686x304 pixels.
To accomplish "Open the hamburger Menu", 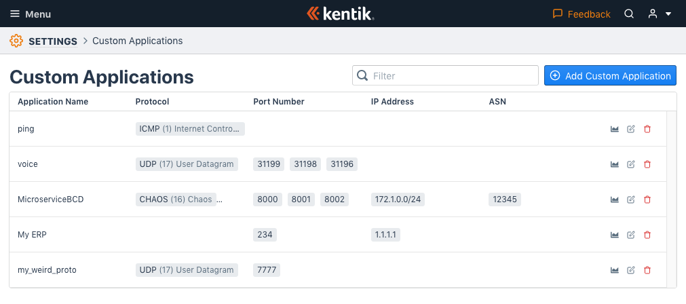I will coord(30,14).
